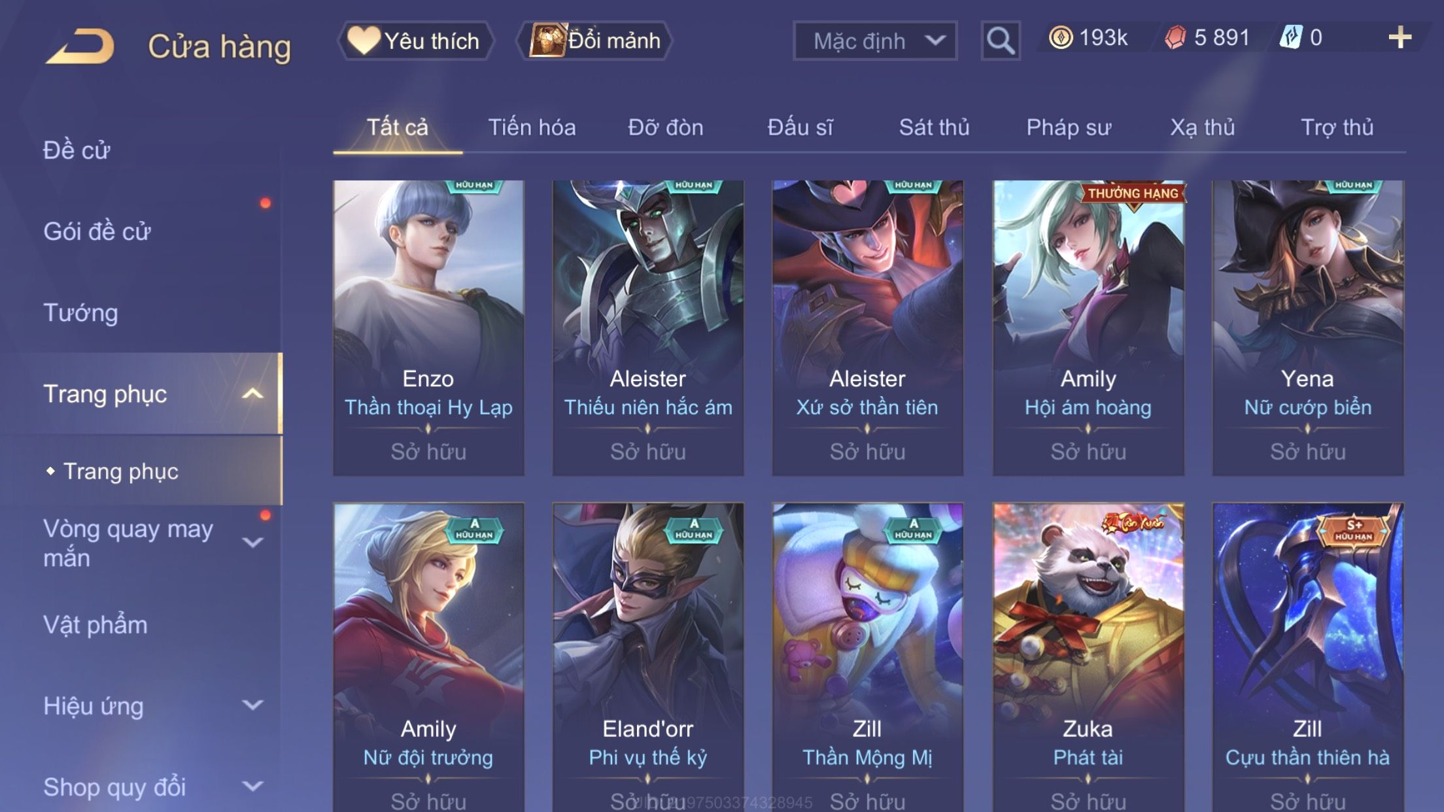Expand the Hiệu ứng sidebar section

point(252,705)
